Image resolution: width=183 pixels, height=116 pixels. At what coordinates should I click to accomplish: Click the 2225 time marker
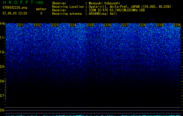pyautogui.click(x=90, y=25)
